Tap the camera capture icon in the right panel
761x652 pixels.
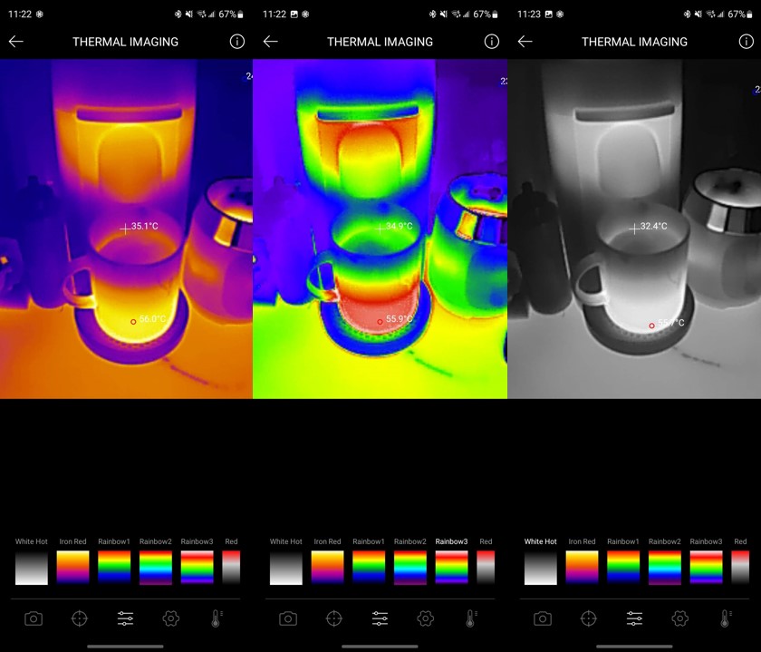coord(541,618)
